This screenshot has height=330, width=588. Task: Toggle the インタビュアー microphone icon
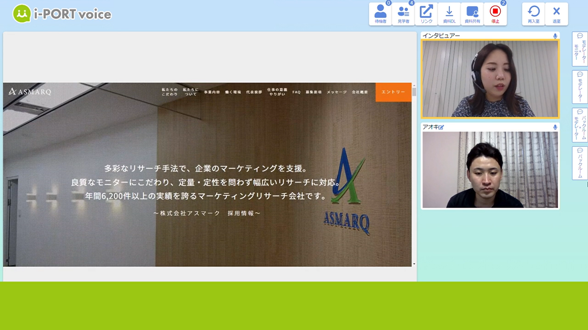click(x=555, y=36)
